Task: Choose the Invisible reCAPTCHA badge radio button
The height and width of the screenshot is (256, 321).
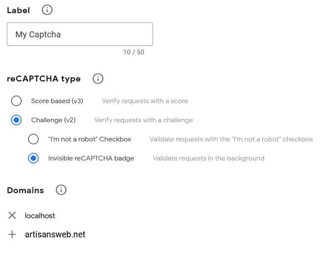Action: click(x=33, y=158)
